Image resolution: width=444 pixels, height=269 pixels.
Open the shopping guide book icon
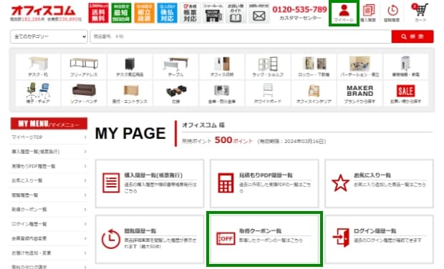[236, 13]
